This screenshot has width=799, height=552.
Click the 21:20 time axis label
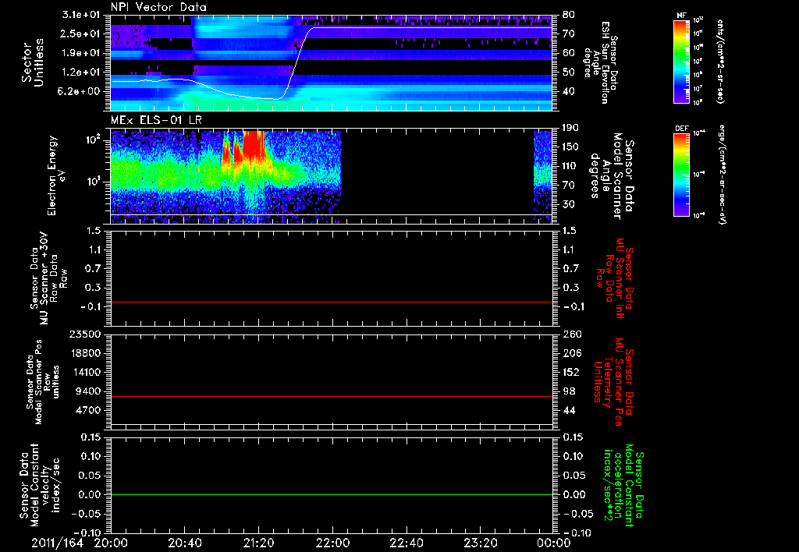[259, 543]
